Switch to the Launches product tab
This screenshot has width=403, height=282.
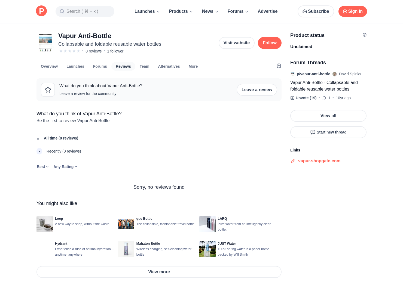75,66
